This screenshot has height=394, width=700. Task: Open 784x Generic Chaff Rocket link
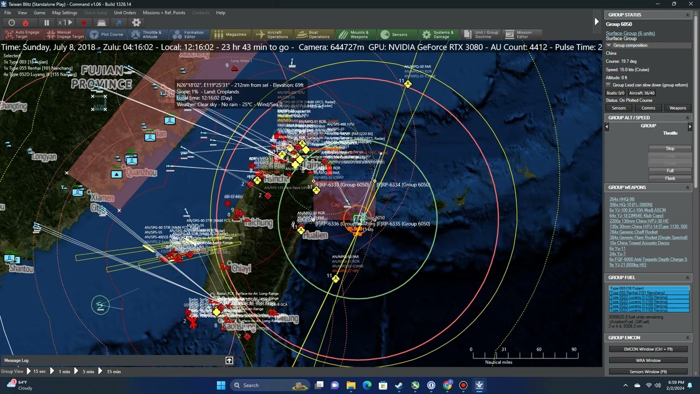(x=633, y=232)
